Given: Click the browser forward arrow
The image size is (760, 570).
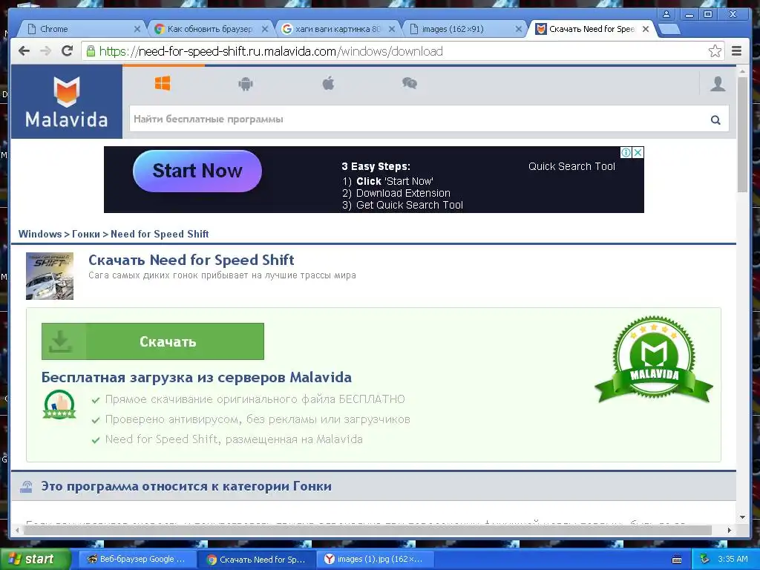Looking at the screenshot, I should point(45,51).
